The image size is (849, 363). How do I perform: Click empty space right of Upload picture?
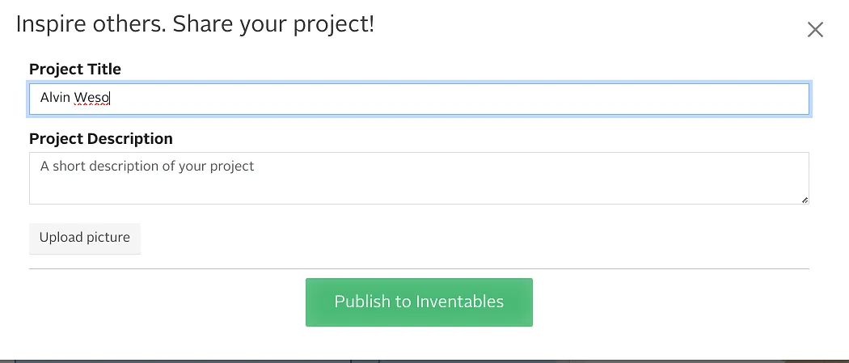pyautogui.click(x=469, y=238)
